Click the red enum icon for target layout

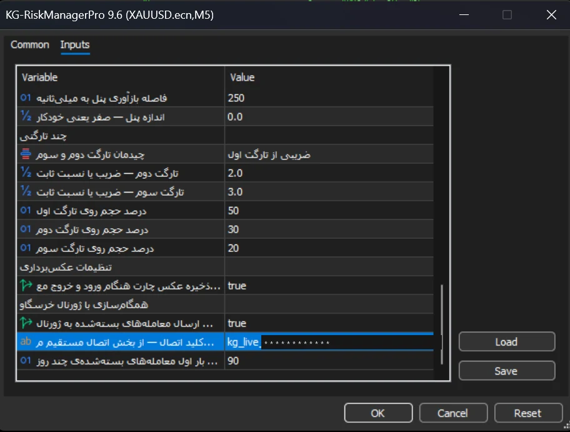26,154
